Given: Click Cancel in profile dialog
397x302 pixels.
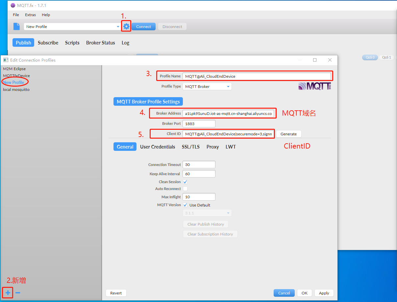Looking at the screenshot, I should (284, 293).
